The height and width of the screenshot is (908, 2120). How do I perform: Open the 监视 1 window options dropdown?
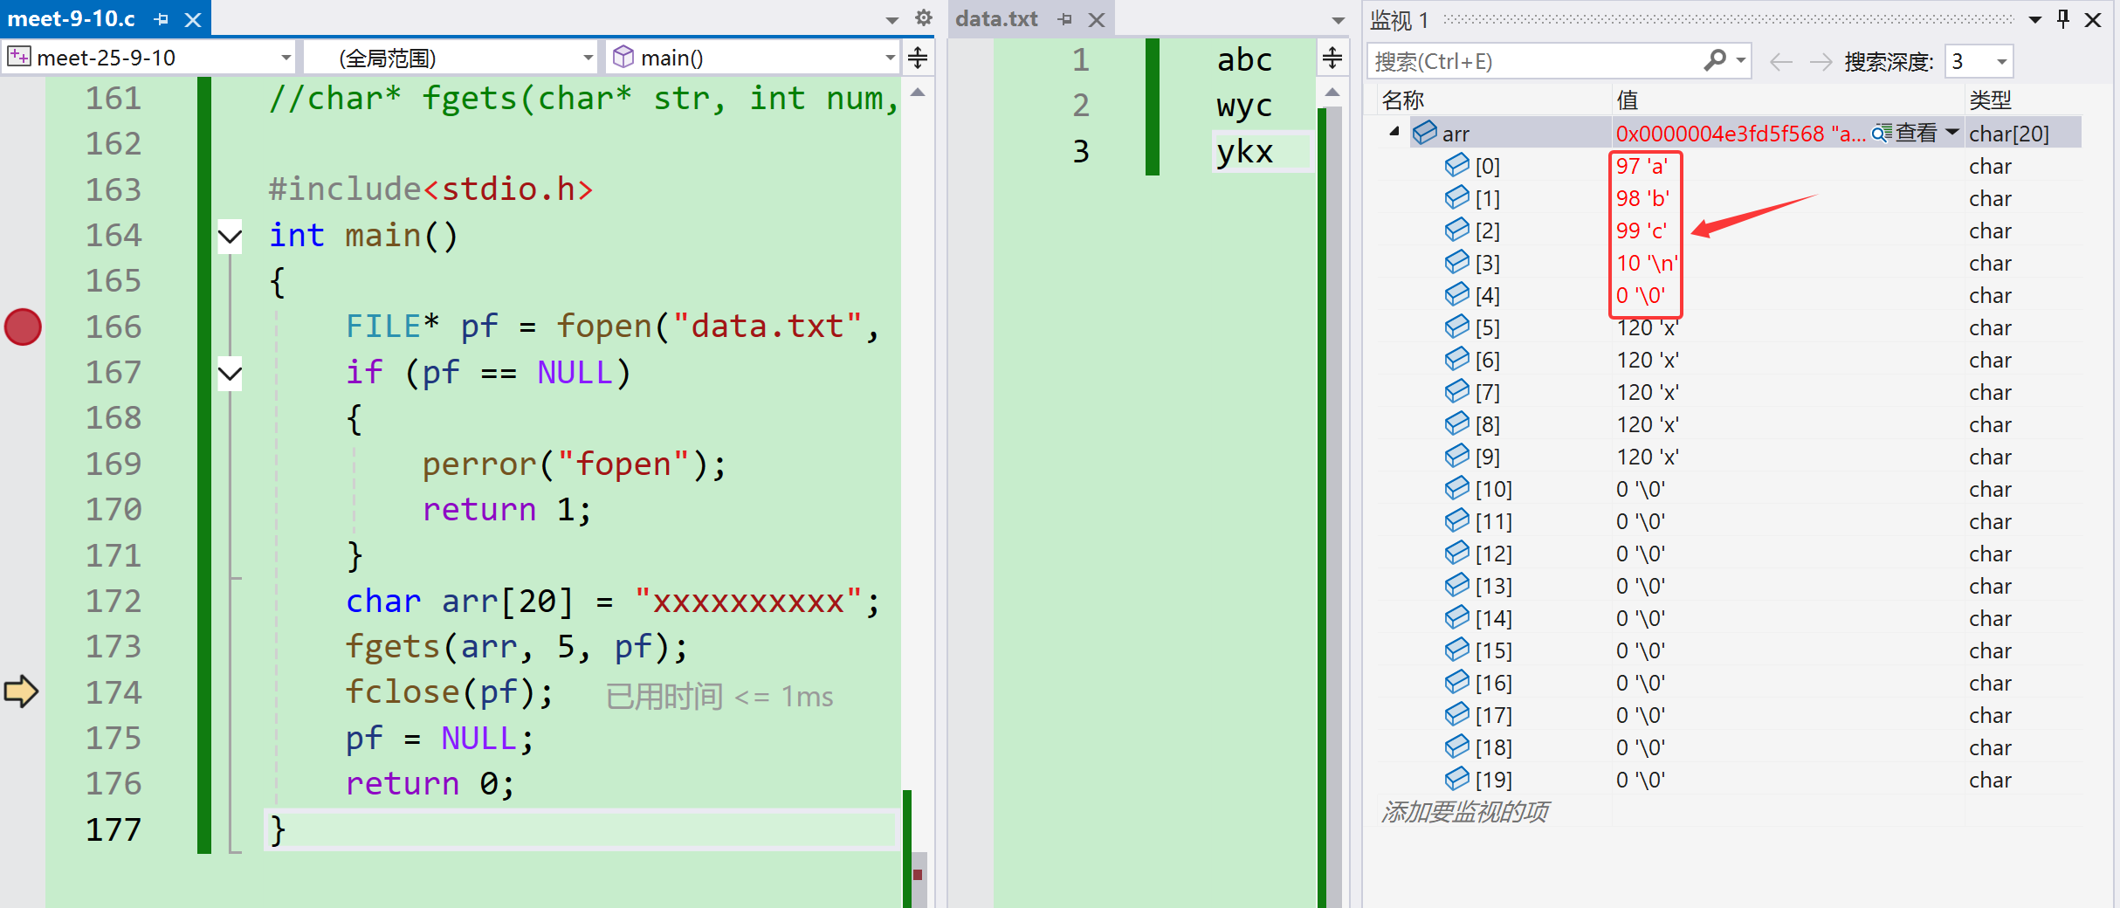[x=2035, y=19]
